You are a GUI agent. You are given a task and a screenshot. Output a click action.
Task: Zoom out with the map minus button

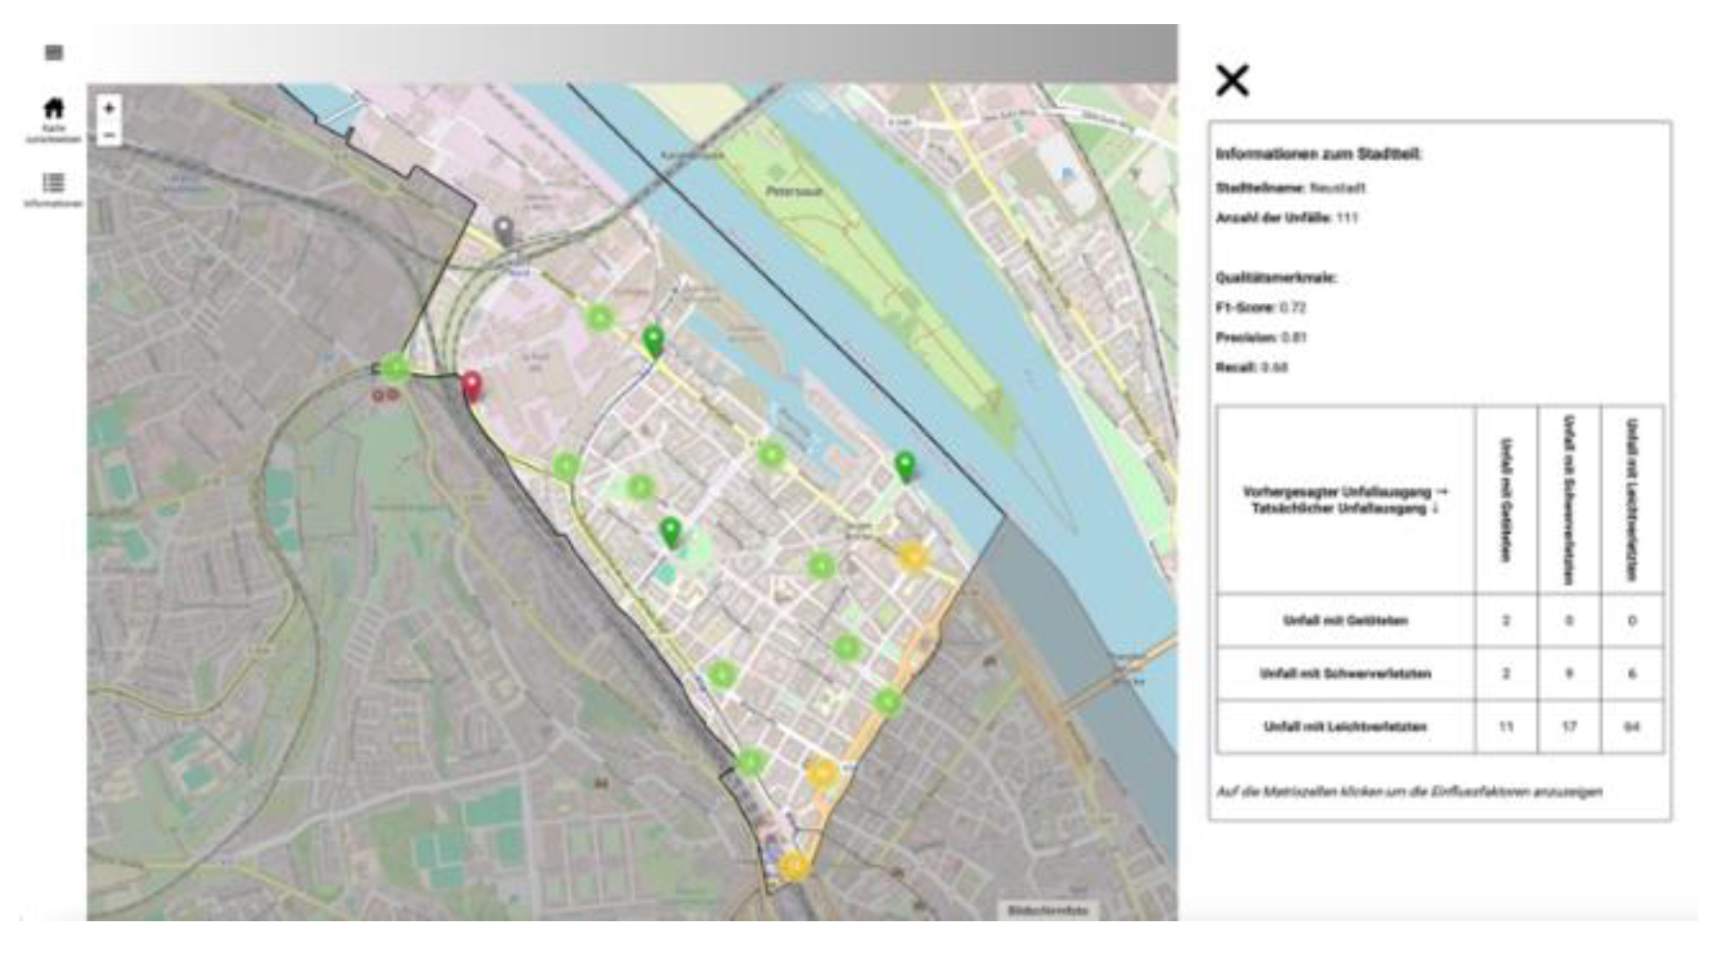(x=109, y=135)
